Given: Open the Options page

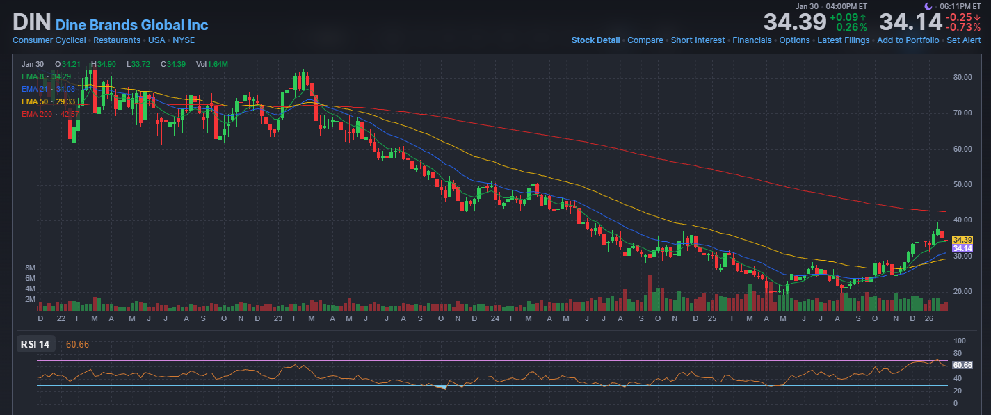Looking at the screenshot, I should click(x=794, y=40).
